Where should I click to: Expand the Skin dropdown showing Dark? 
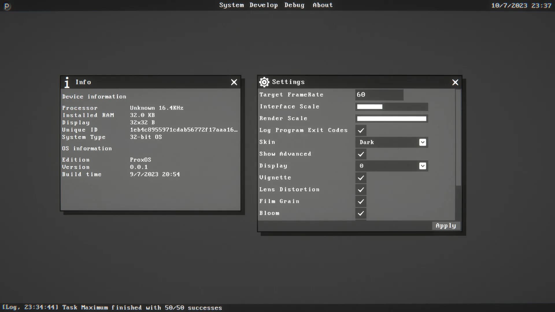pyautogui.click(x=392, y=142)
